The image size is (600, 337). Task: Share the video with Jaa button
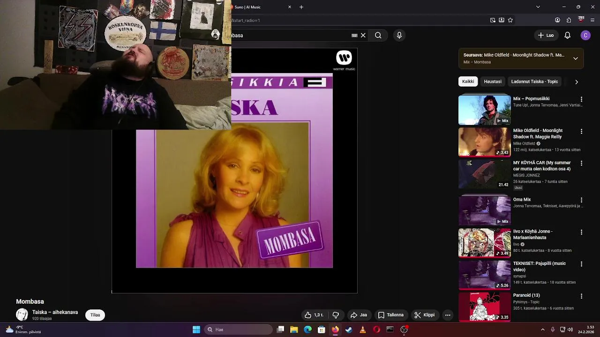tap(359, 315)
